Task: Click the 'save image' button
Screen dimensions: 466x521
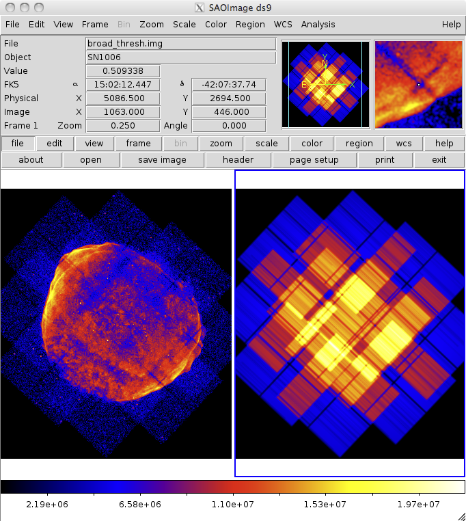Action: coord(162,160)
